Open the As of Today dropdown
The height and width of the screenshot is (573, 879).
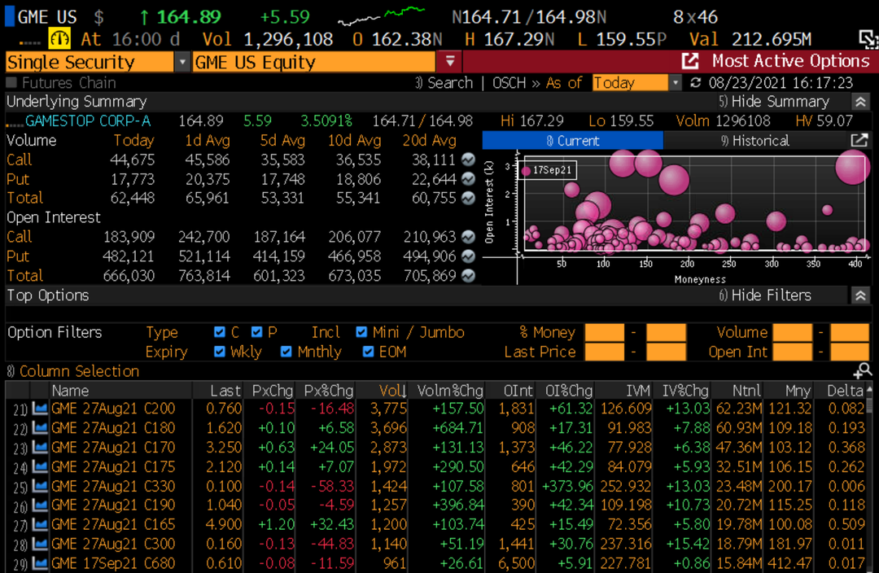pyautogui.click(x=675, y=83)
